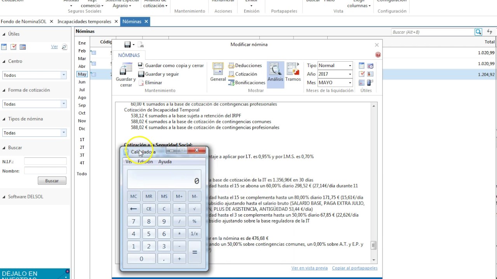Click the red help icon in dialog
497x279 pixels.
[x=378, y=55]
